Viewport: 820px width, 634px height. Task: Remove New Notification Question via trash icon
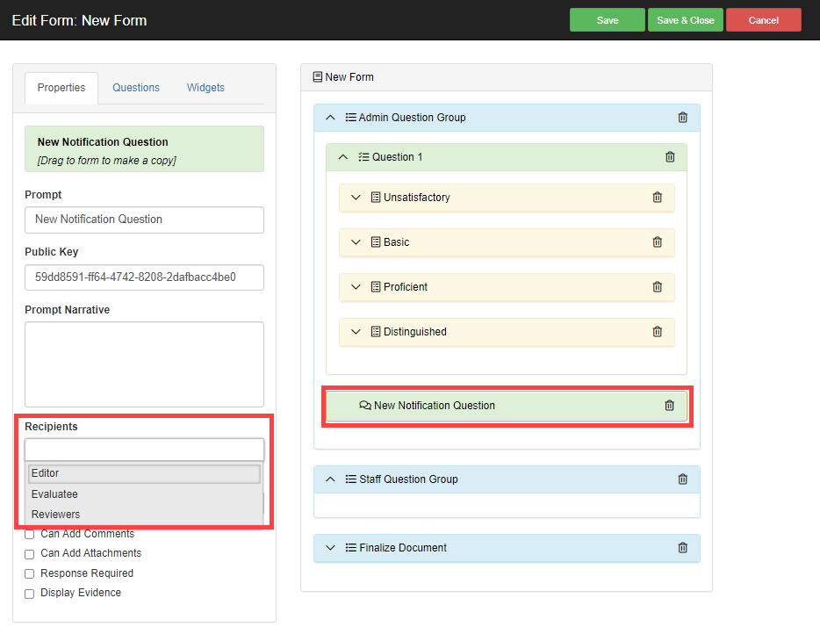[x=669, y=406]
